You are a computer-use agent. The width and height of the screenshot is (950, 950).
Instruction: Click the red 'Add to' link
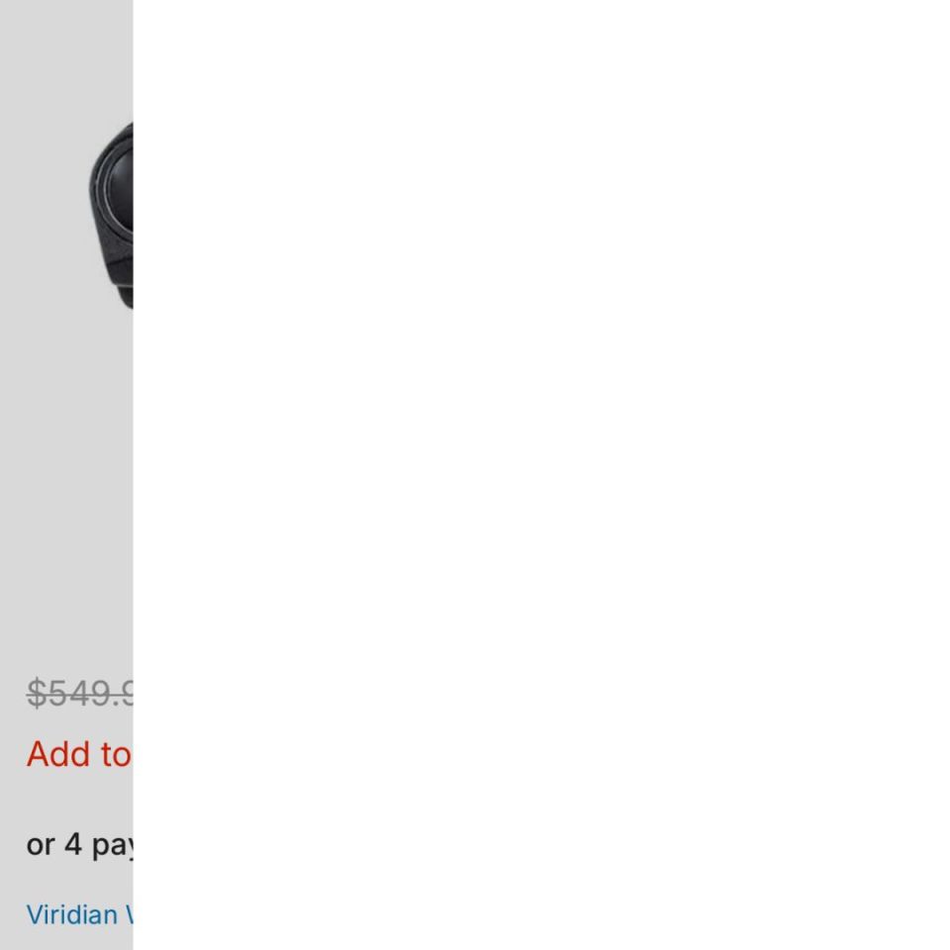pyautogui.click(x=79, y=754)
